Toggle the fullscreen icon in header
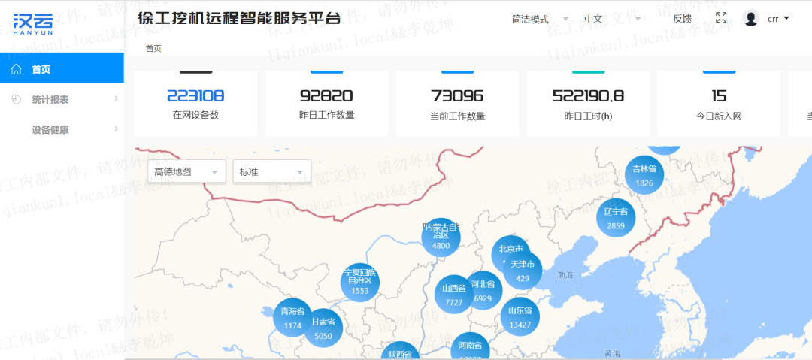 (x=721, y=17)
